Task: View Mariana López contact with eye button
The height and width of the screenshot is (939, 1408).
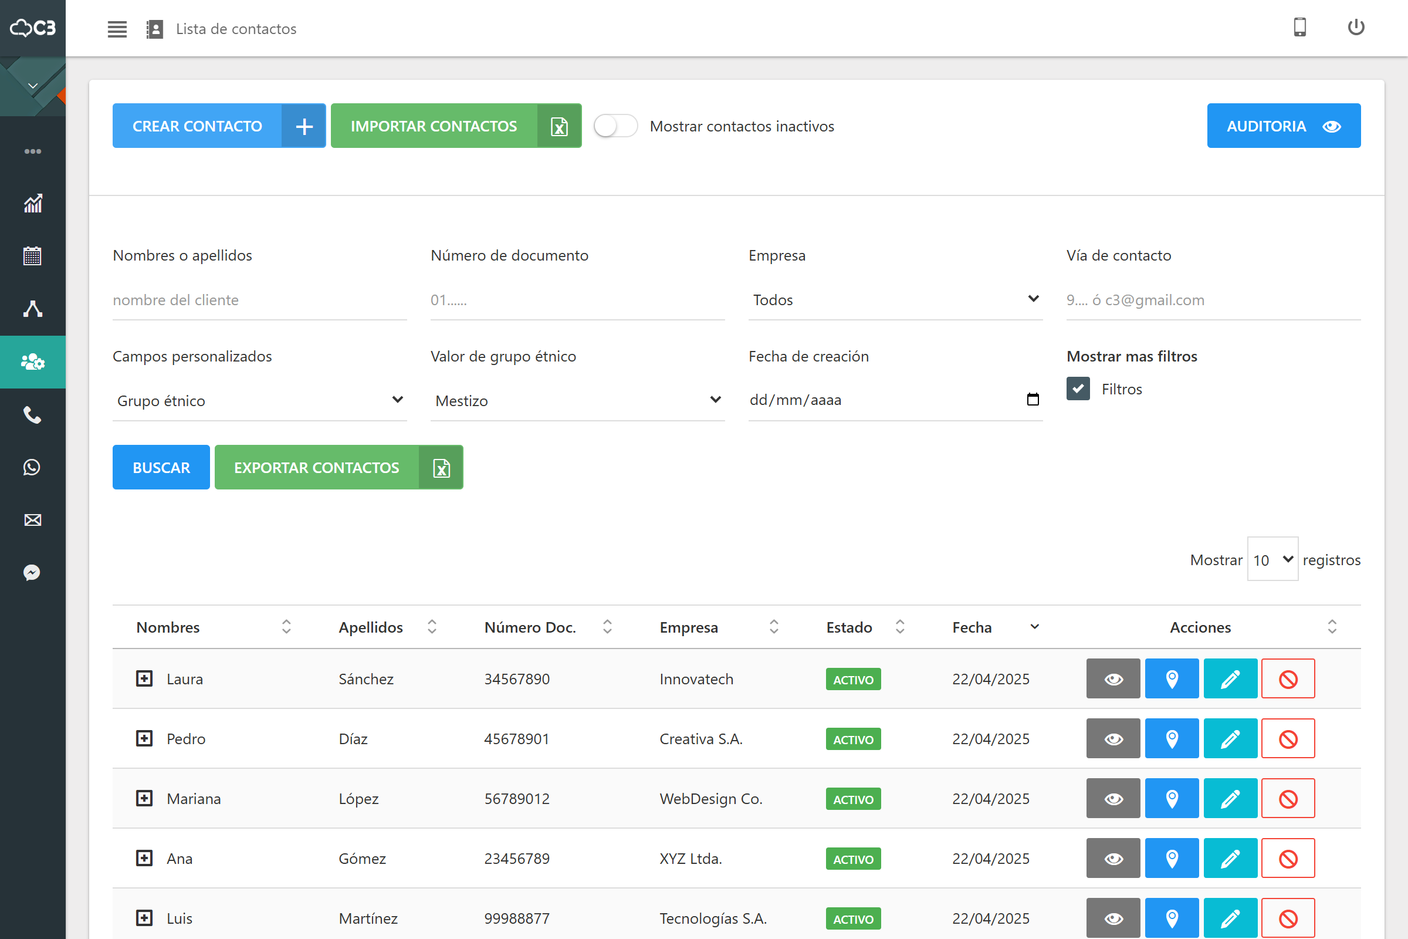Action: tap(1113, 798)
